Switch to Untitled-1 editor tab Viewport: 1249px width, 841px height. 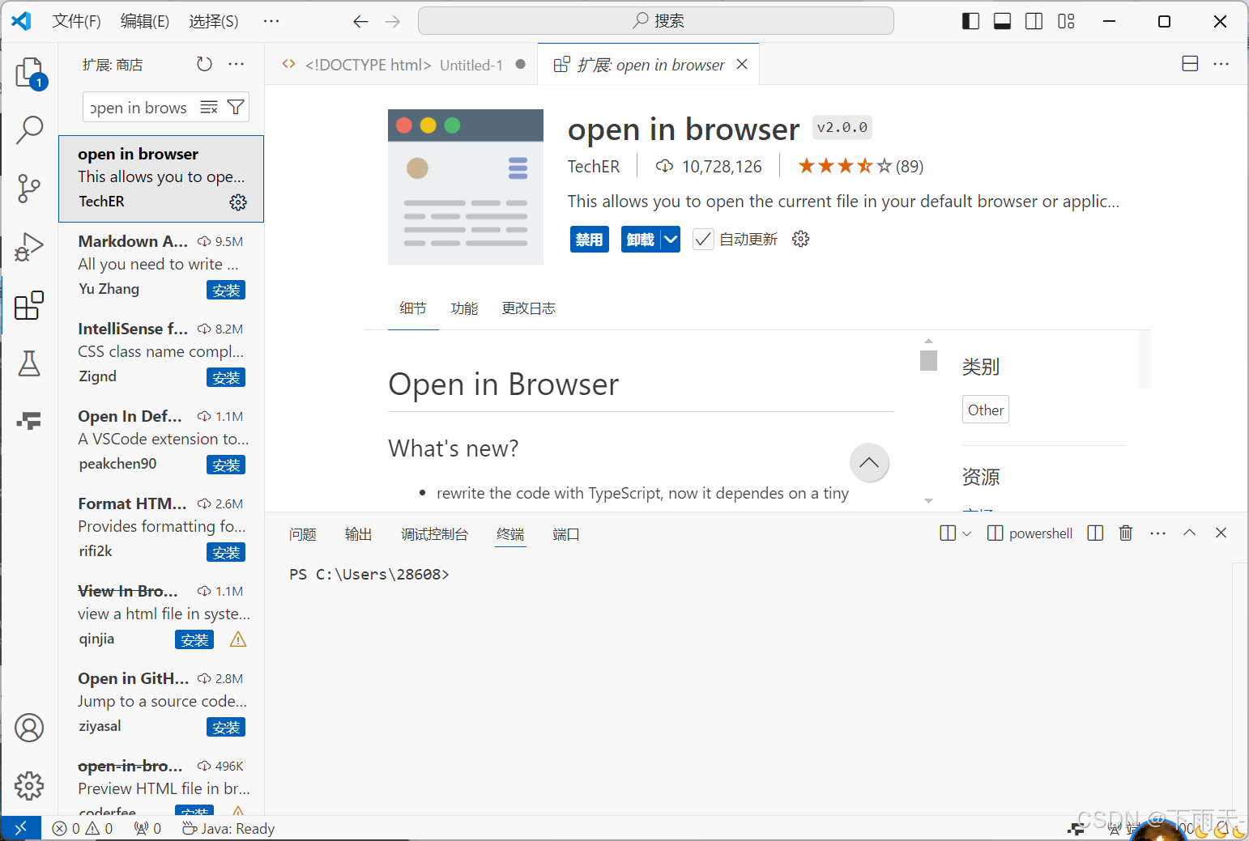tap(402, 65)
